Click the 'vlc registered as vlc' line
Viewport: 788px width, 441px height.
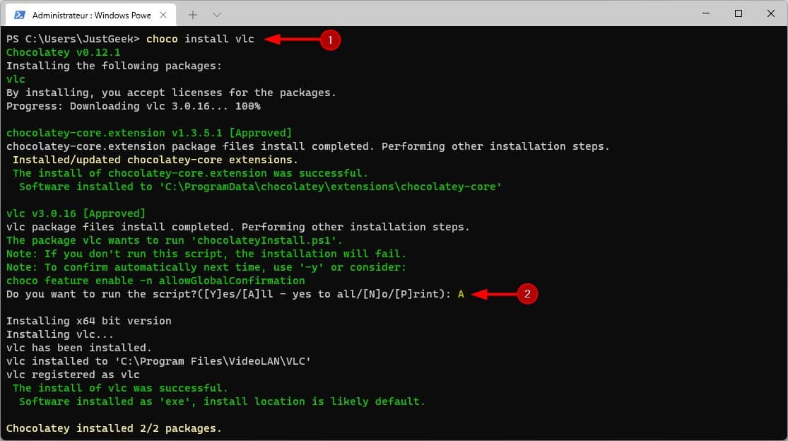pyautogui.click(x=73, y=375)
